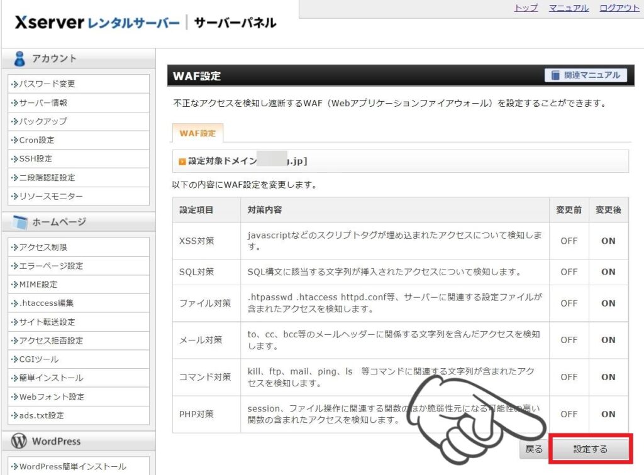This screenshot has height=475, width=644.
Task: Open アクセス制限 under ホームページ
Action: click(43, 247)
